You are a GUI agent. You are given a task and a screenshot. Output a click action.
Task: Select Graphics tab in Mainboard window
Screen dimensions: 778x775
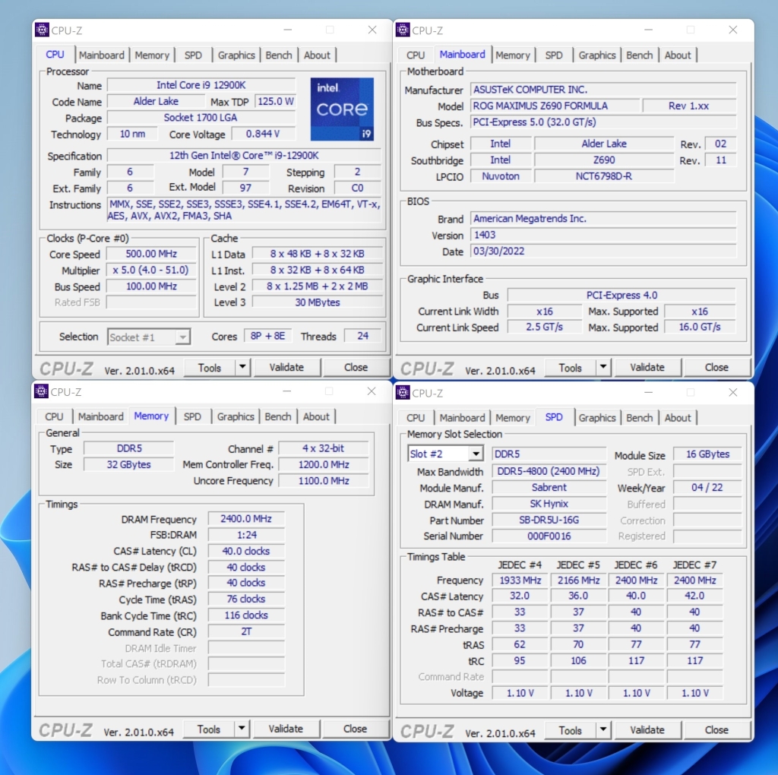point(597,55)
